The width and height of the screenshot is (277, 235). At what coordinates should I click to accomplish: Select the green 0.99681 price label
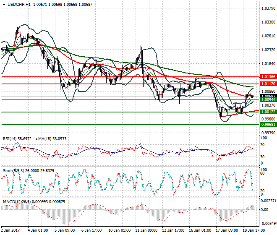tap(268, 125)
